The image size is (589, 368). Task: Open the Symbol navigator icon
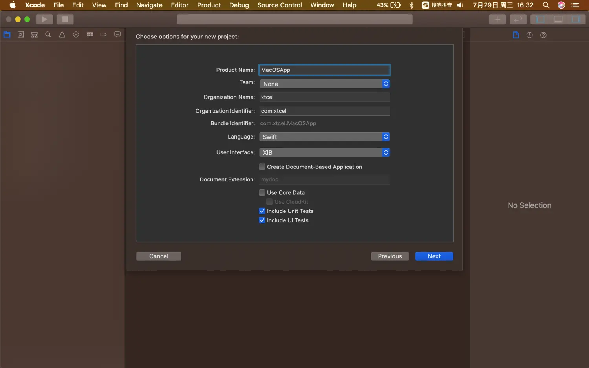pyautogui.click(x=35, y=35)
